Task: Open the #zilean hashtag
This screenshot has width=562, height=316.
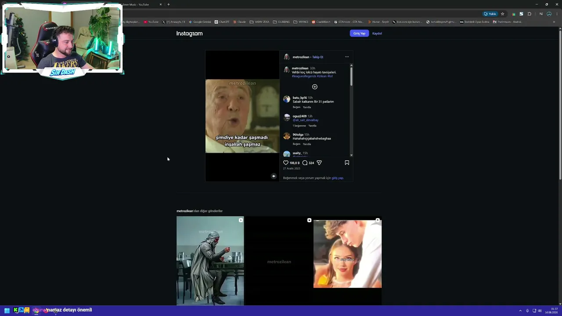Action: pos(321,76)
